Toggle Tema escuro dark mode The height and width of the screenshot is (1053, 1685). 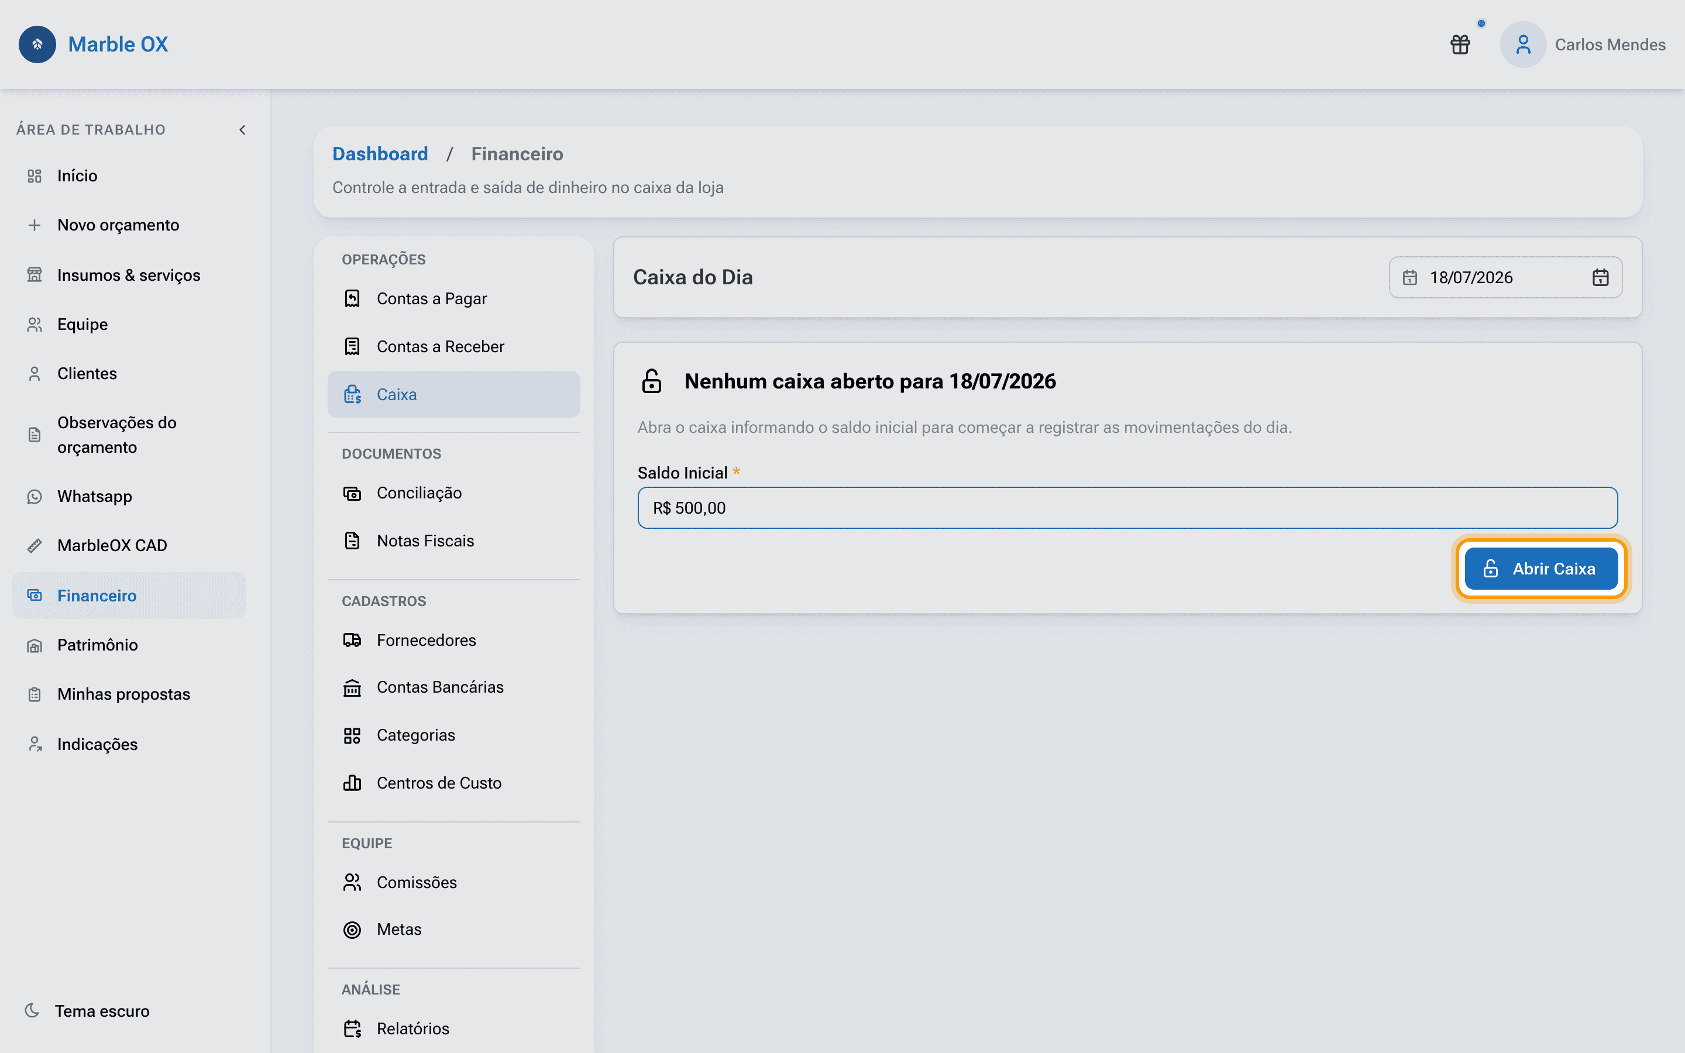88,1010
